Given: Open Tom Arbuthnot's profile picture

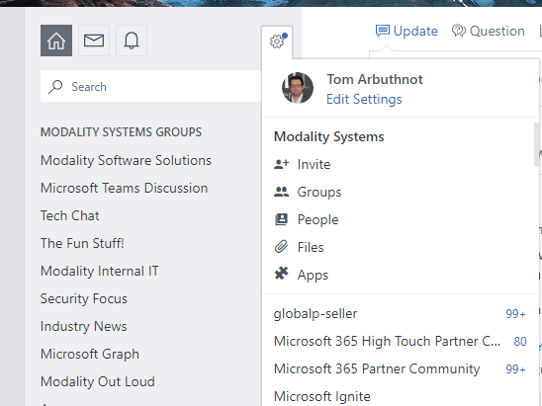Looking at the screenshot, I should click(x=298, y=88).
